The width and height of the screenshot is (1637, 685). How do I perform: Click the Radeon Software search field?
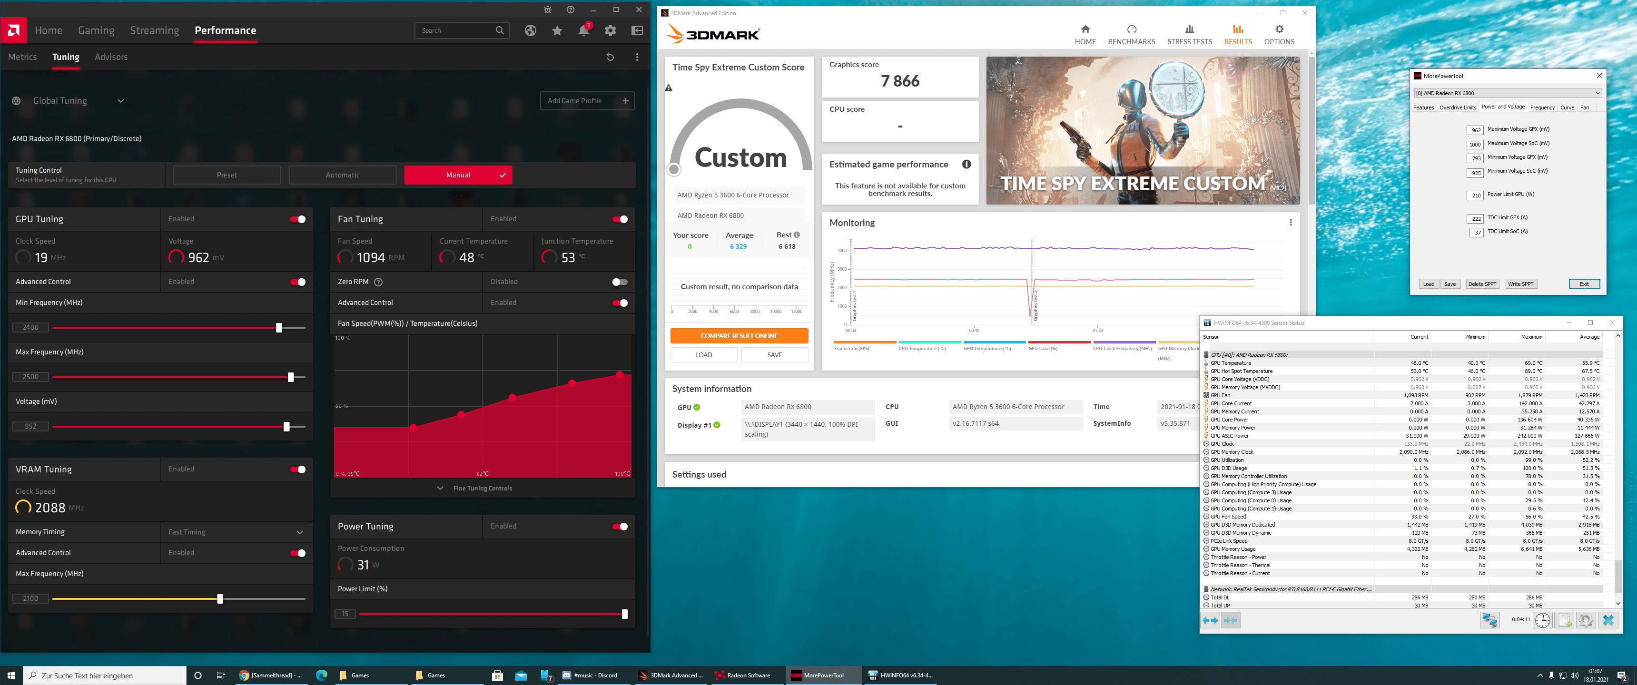coord(462,30)
